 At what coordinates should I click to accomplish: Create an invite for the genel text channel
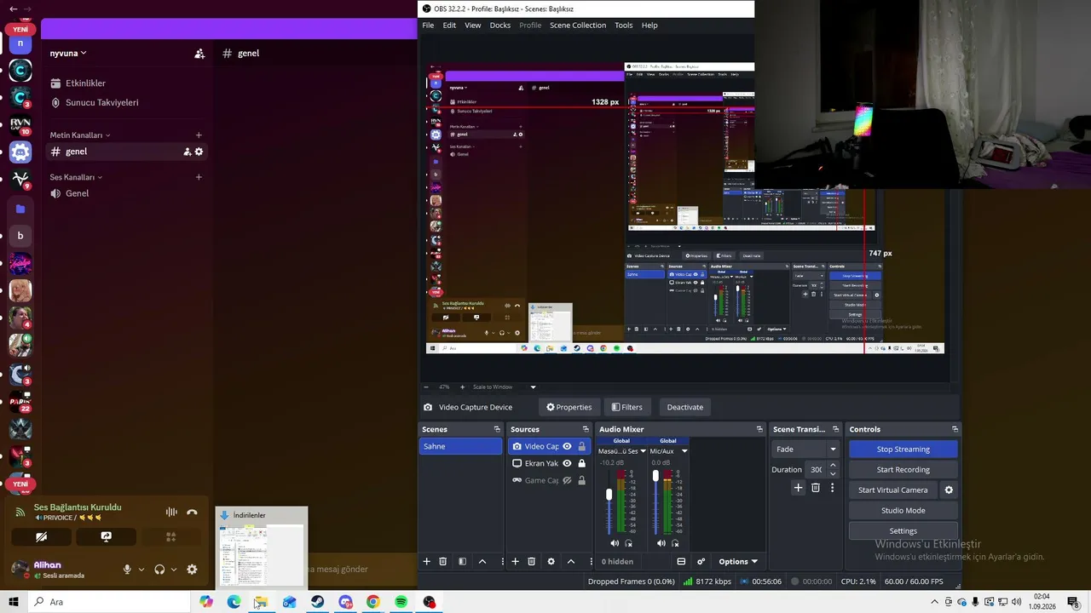(187, 152)
